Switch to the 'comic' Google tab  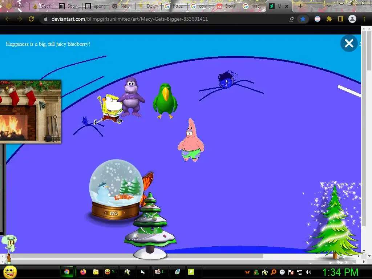point(201,6)
